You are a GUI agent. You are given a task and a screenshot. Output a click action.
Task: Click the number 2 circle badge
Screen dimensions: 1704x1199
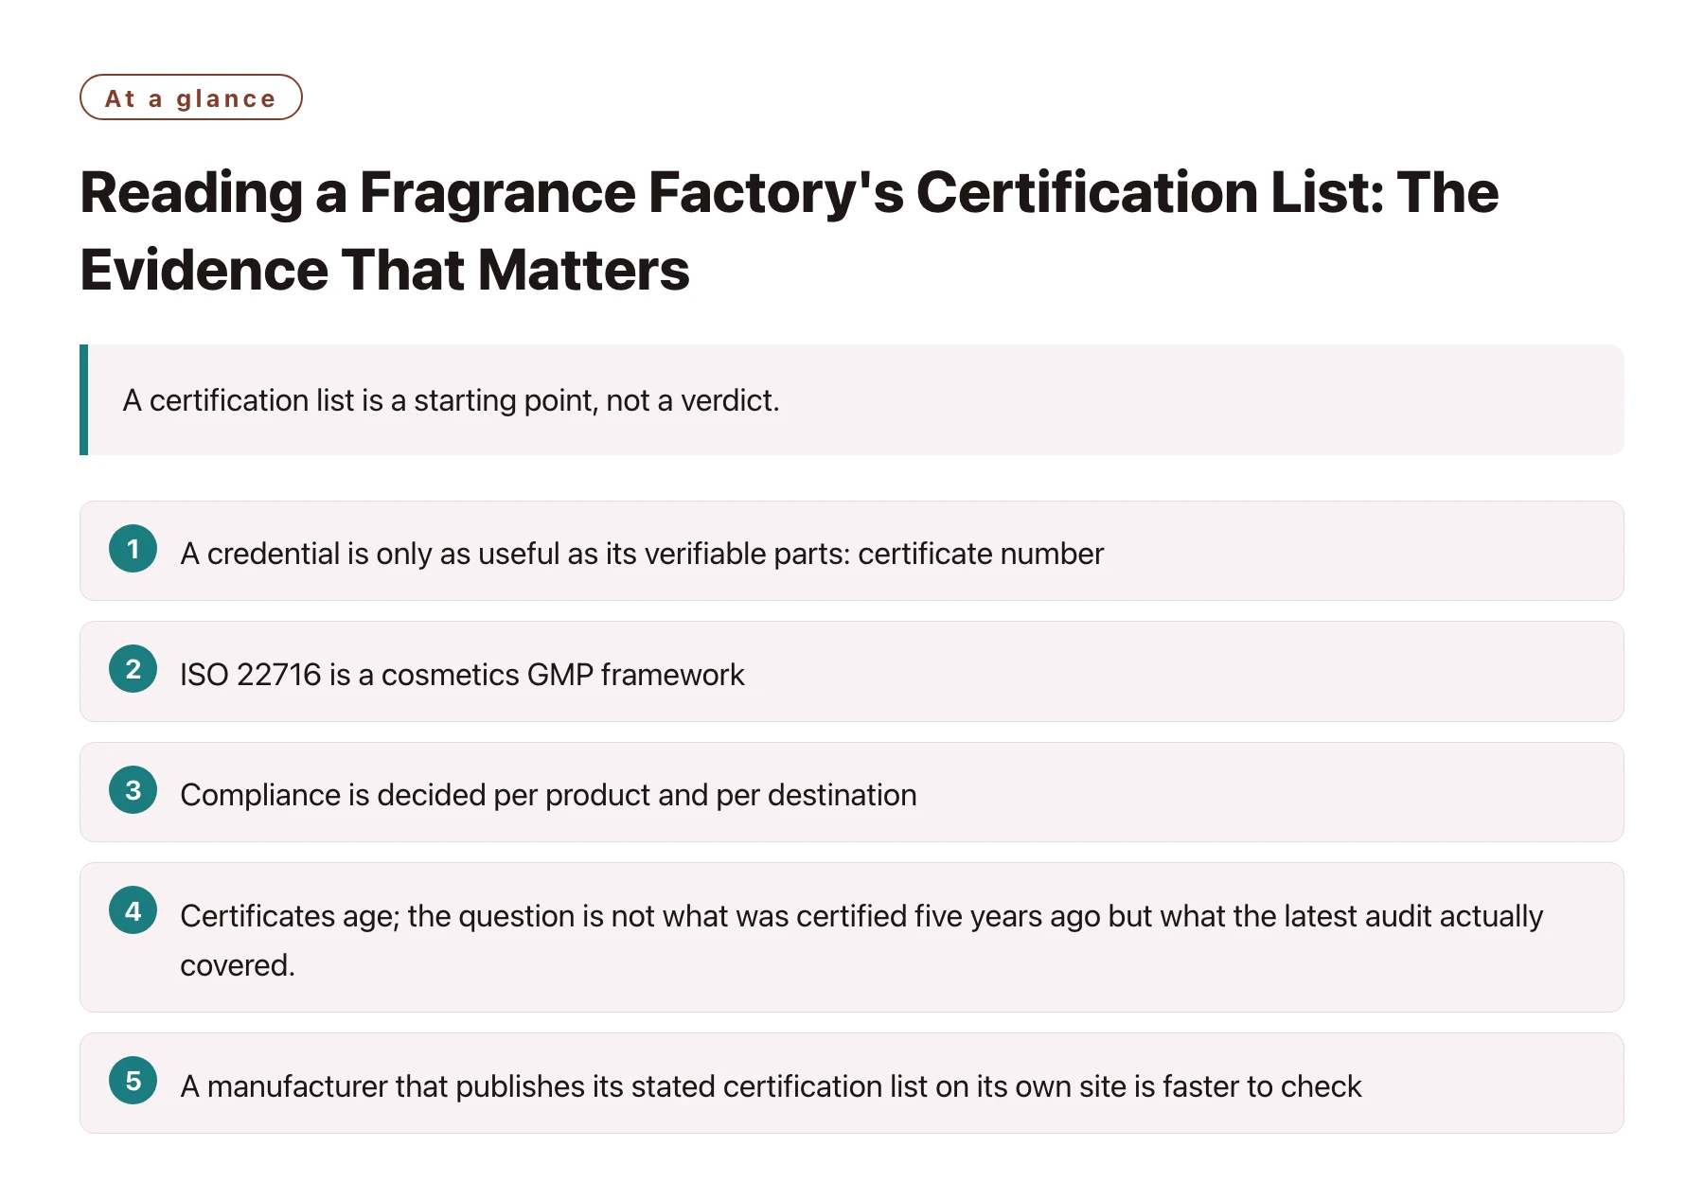(x=133, y=669)
